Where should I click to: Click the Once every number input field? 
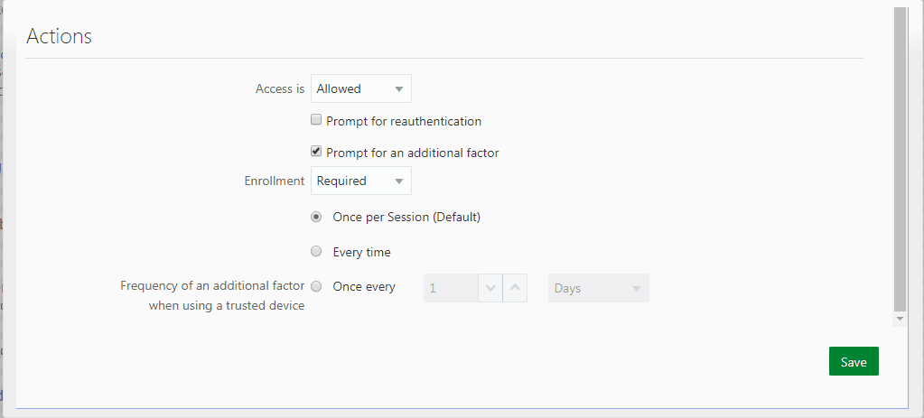point(451,288)
